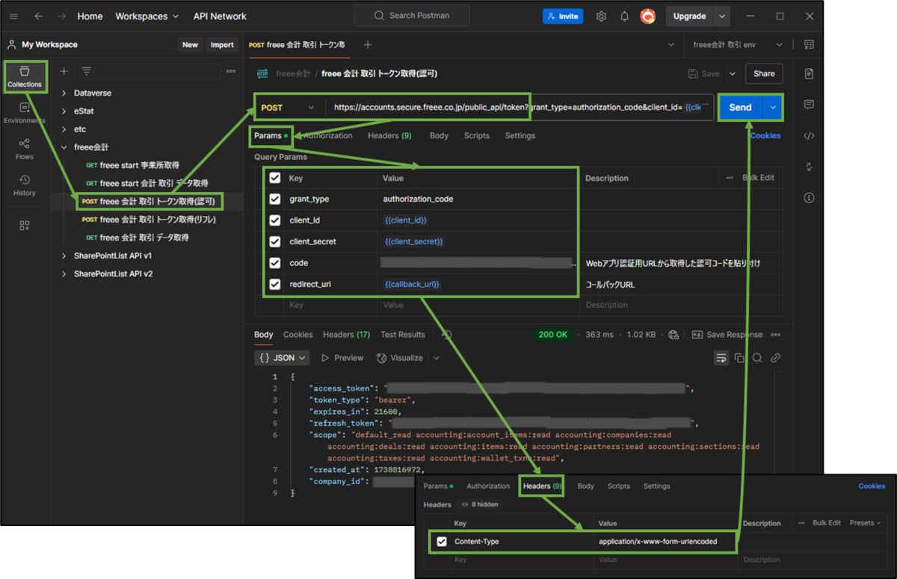
Task: Click the request URL input field
Action: [520, 108]
